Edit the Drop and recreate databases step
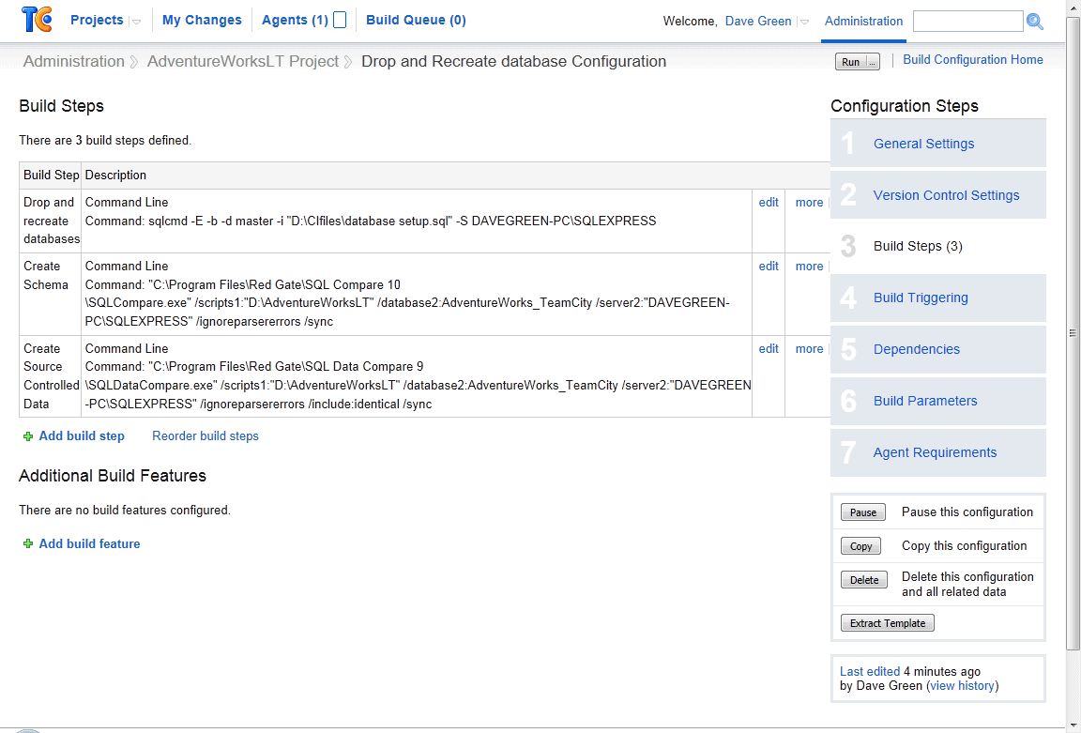 769,202
